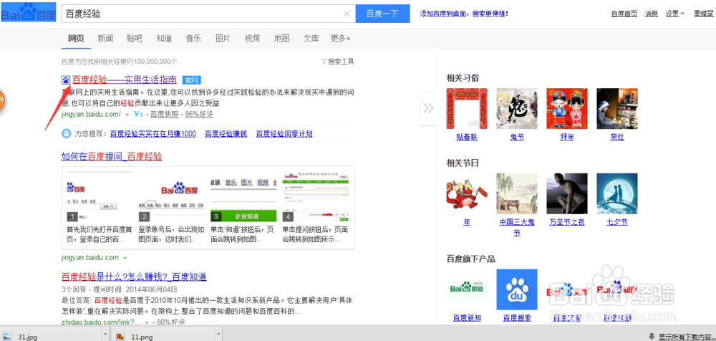
Task: Switch to the 新闻 tab
Action: pyautogui.click(x=105, y=39)
